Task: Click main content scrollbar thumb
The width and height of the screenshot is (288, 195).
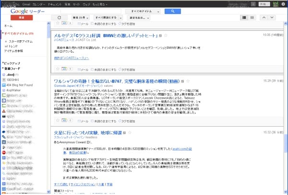Action: tap(286, 143)
